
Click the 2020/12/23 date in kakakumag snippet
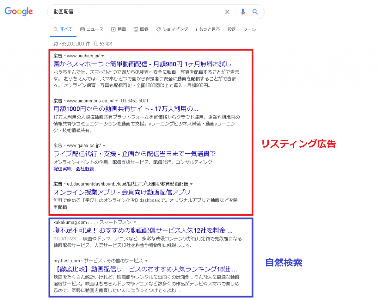tap(64, 239)
